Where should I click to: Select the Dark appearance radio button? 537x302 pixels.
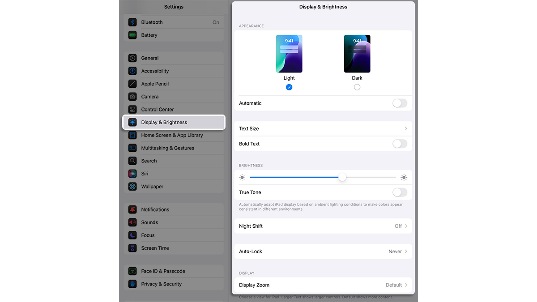pyautogui.click(x=357, y=87)
